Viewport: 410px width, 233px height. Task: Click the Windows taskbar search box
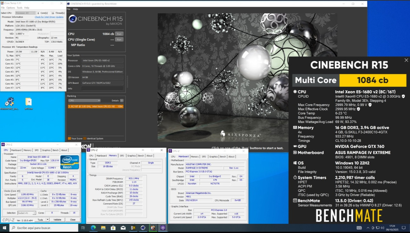[44, 228]
